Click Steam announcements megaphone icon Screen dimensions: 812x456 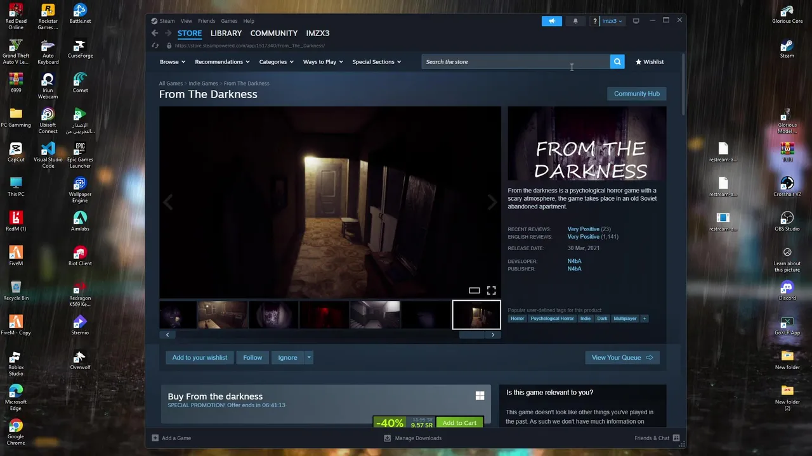pyautogui.click(x=551, y=21)
